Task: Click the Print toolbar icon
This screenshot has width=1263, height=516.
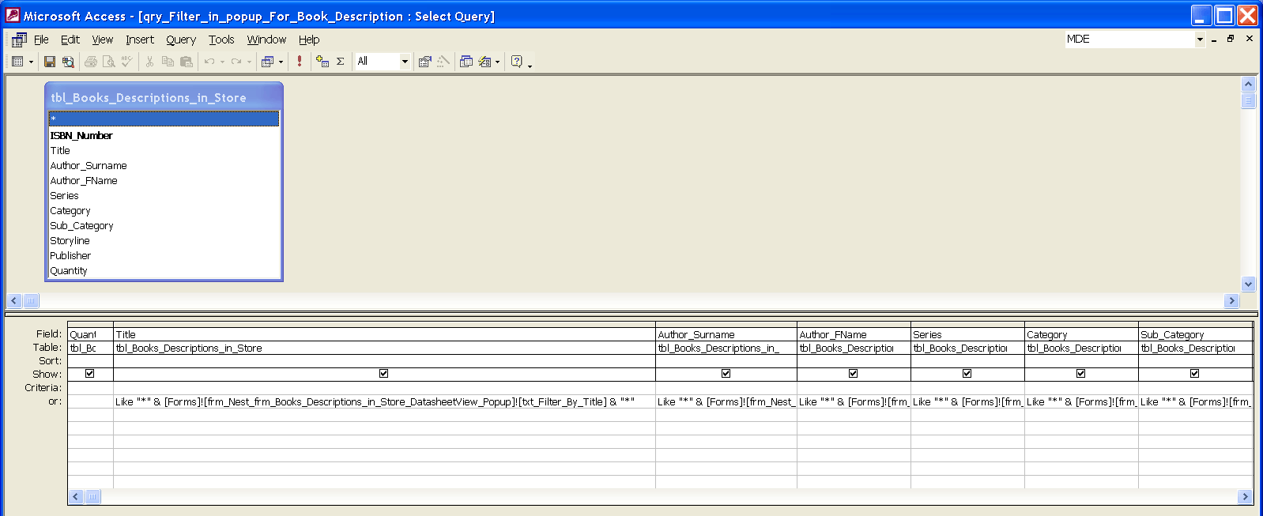Action: 91,62
